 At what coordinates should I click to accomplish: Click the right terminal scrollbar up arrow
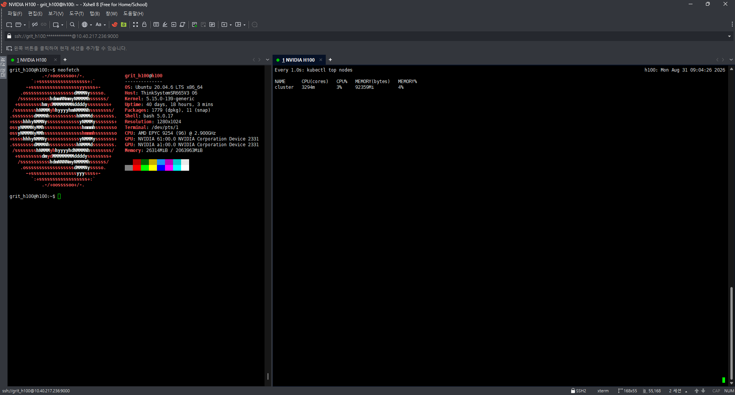(732, 69)
